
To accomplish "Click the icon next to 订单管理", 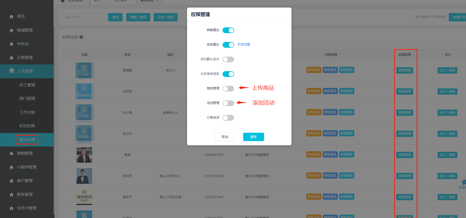I will coord(11,58).
